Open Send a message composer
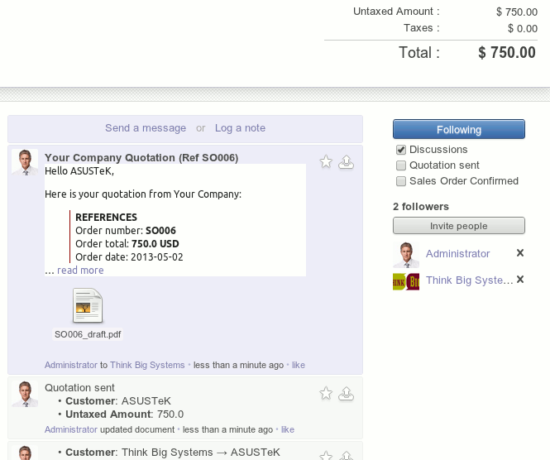The width and height of the screenshot is (550, 460). coord(146,128)
